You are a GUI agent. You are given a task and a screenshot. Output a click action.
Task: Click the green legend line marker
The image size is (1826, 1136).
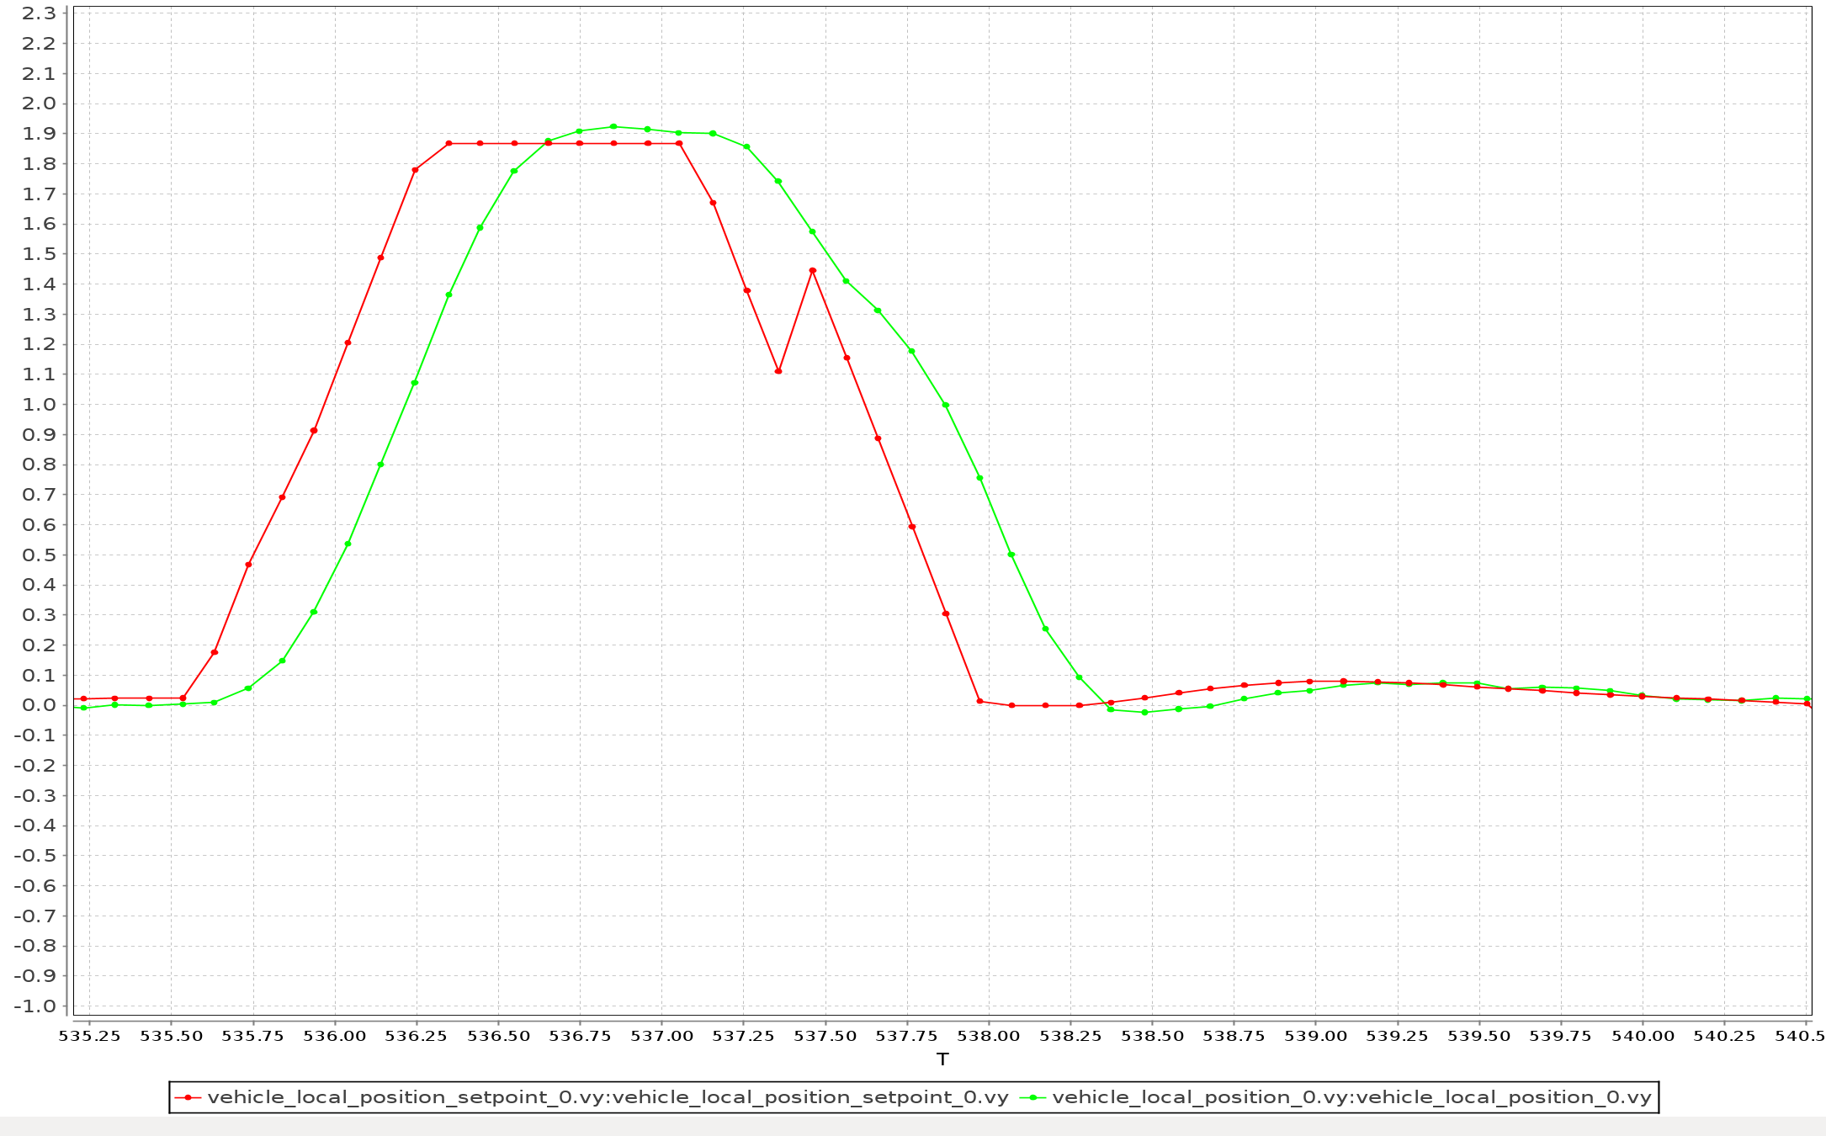click(1033, 1098)
